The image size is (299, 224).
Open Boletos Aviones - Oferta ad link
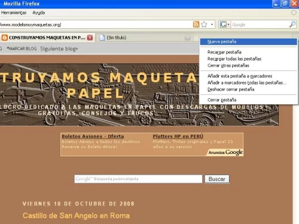pyautogui.click(x=93, y=136)
